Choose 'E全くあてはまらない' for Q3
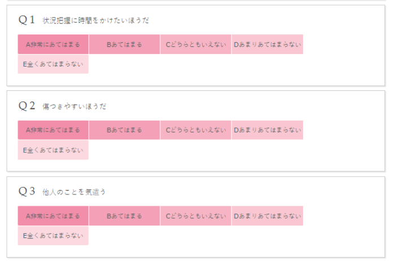This screenshot has height=261, width=394. (53, 236)
